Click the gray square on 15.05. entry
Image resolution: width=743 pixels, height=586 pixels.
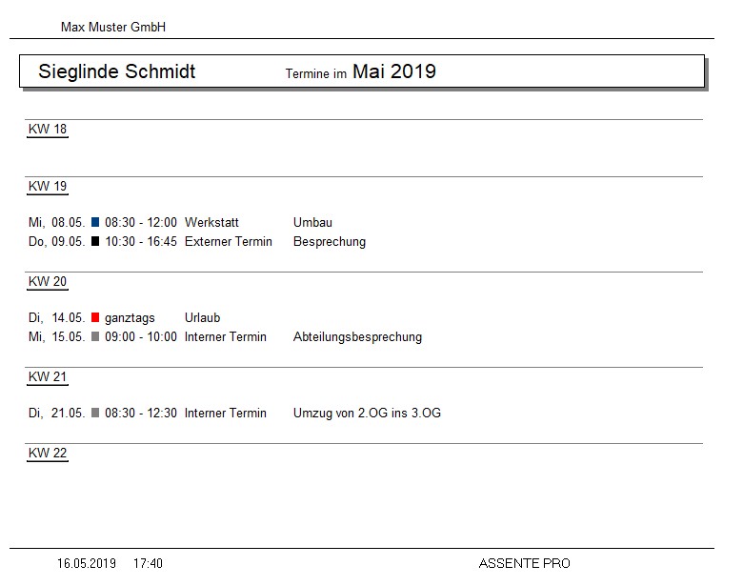[x=95, y=336]
